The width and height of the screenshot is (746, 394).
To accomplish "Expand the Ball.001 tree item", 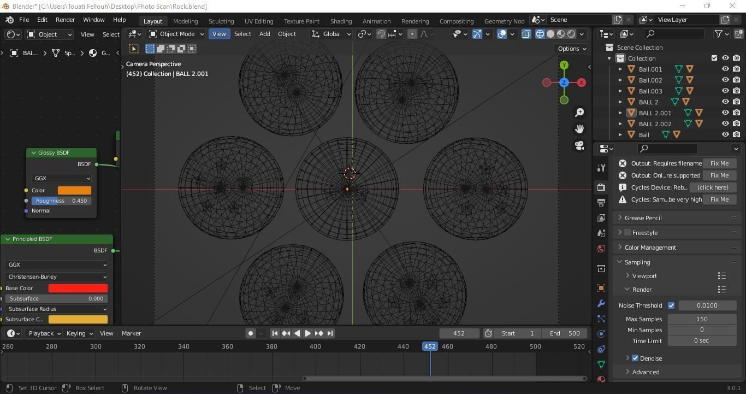I will (x=620, y=69).
